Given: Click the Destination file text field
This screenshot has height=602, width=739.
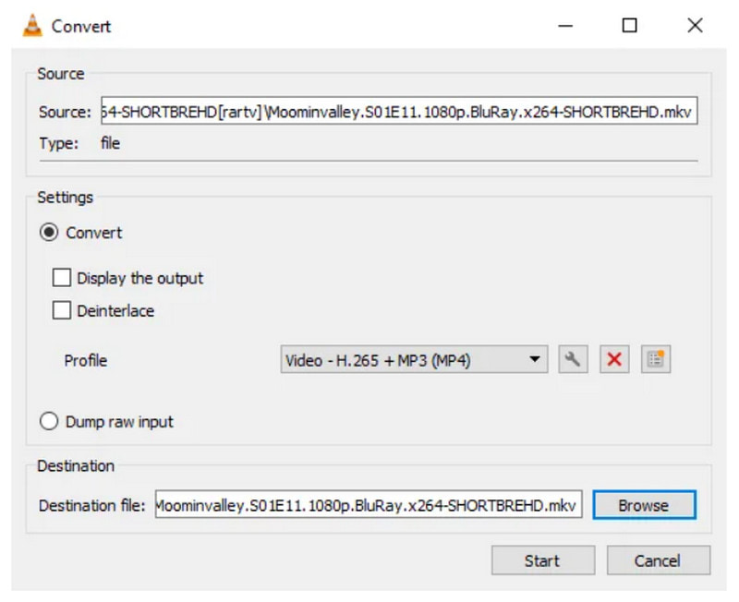Looking at the screenshot, I should [368, 505].
